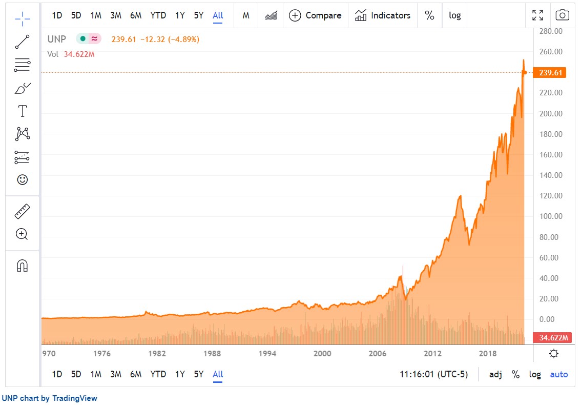This screenshot has height=405, width=581.
Task: Select the Text annotation tool
Action: pyautogui.click(x=23, y=111)
